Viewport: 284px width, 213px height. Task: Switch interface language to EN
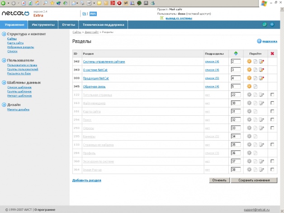[84, 14]
